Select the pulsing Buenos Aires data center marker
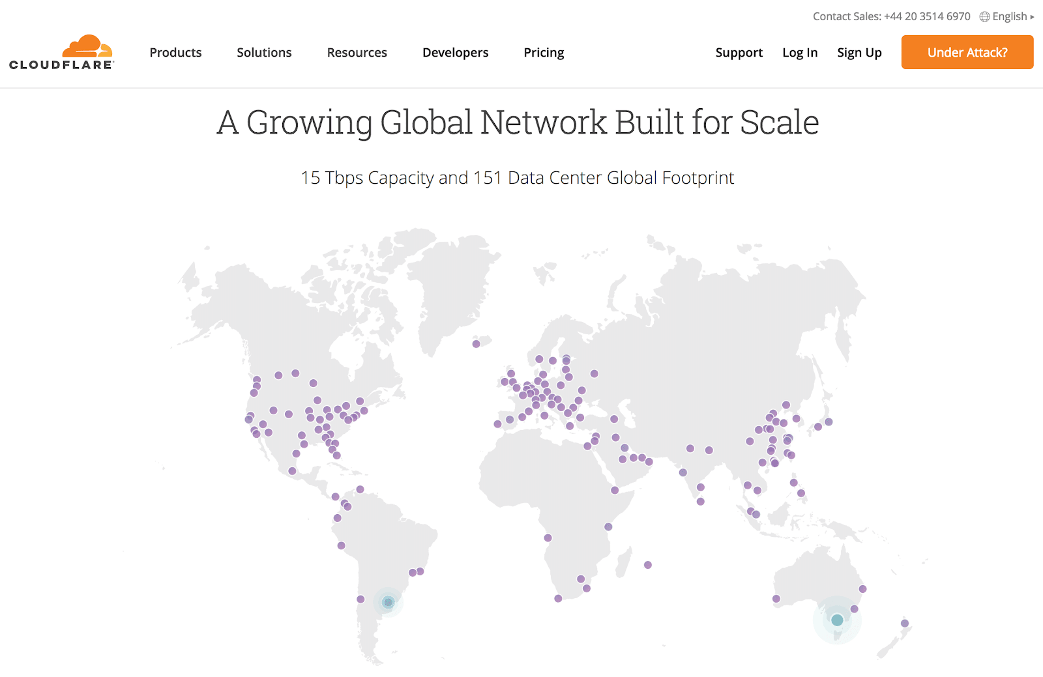This screenshot has width=1043, height=677. pos(388,602)
